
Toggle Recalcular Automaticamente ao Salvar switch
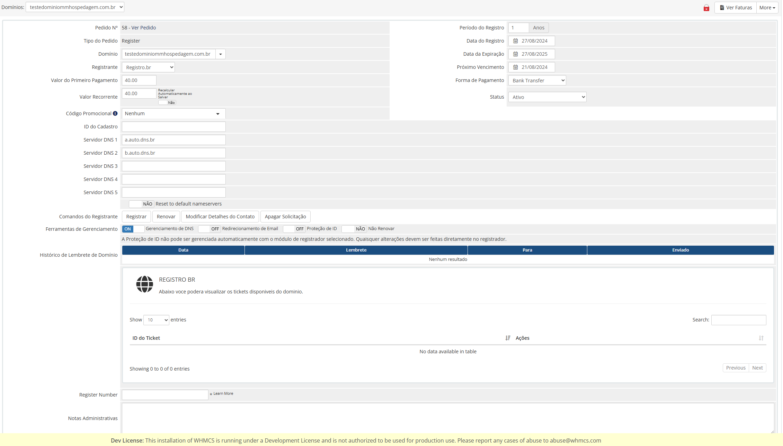[167, 102]
